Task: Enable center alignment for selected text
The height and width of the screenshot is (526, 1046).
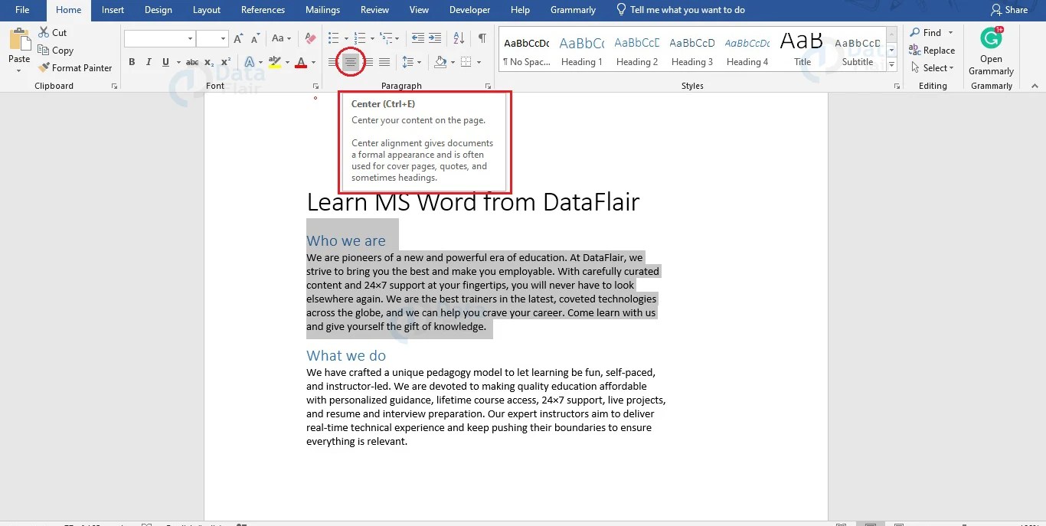Action: pyautogui.click(x=350, y=61)
